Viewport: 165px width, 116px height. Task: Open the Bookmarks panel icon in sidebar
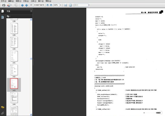click(3, 17)
